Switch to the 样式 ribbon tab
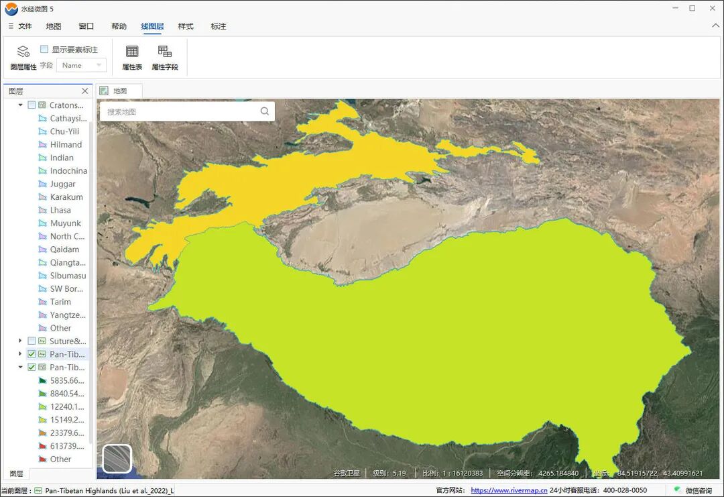724x497 pixels. 186,26
